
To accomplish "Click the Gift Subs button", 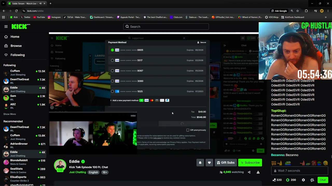I will point(226,162).
